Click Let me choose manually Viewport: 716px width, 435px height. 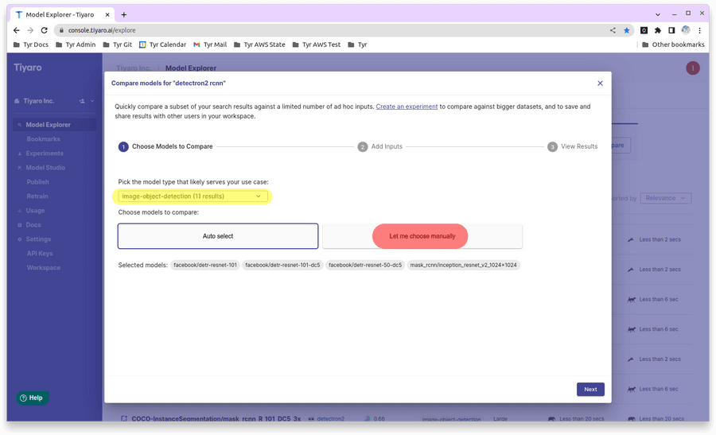click(x=422, y=236)
